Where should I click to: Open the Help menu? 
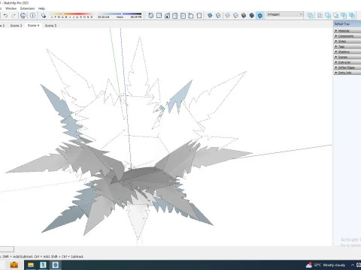pos(41,8)
